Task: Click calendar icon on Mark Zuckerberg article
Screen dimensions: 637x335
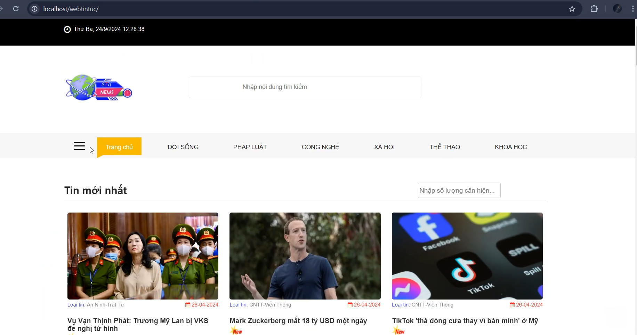Action: tap(350, 305)
